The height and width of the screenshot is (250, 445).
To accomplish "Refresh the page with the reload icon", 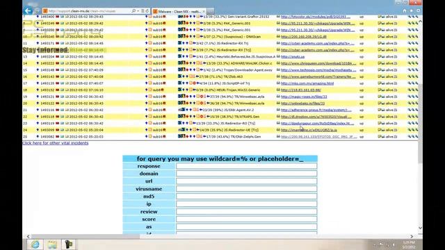I will (x=147, y=11).
